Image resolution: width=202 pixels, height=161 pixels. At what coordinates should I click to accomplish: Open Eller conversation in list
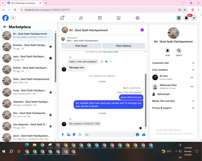tap(27, 115)
